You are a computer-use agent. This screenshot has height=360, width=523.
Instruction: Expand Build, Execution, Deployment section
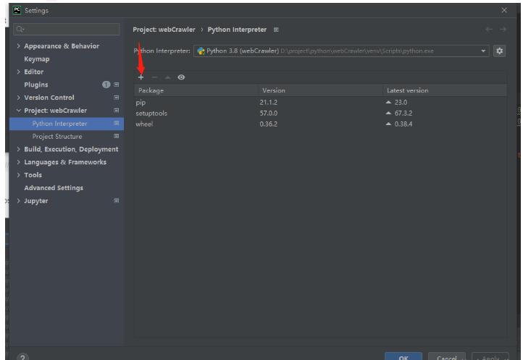coord(19,150)
